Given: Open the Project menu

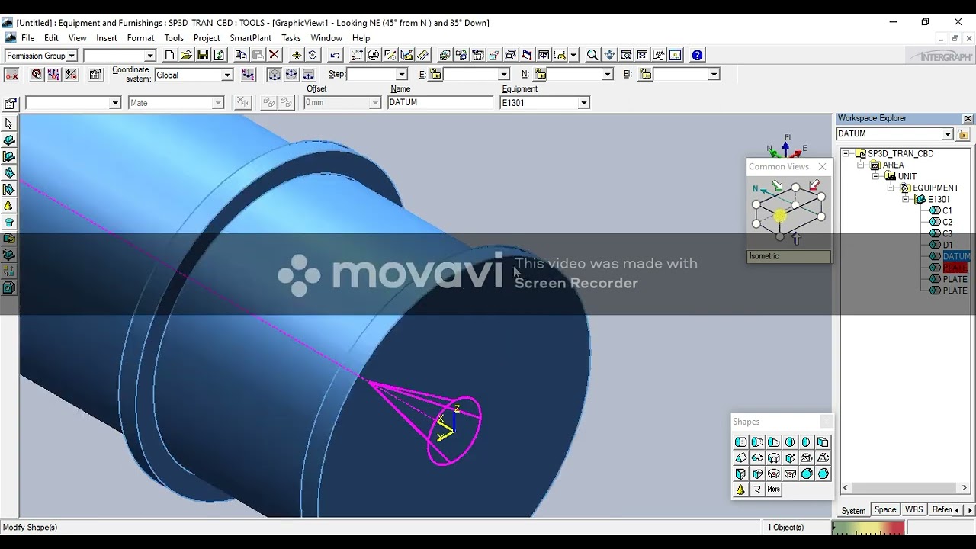Looking at the screenshot, I should pyautogui.click(x=207, y=38).
